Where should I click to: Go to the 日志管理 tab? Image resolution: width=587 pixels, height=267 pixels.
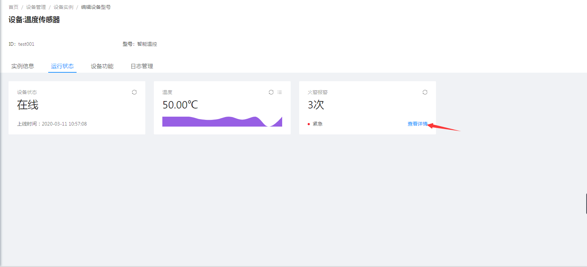[142, 66]
